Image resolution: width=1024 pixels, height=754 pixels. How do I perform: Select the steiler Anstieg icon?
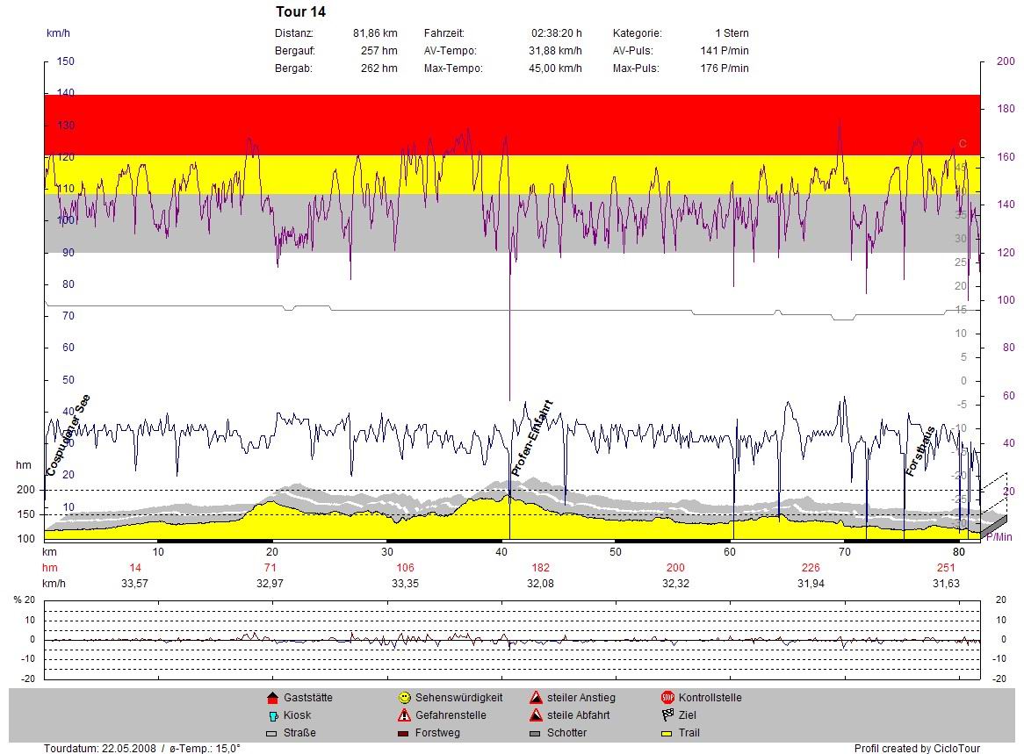[536, 699]
